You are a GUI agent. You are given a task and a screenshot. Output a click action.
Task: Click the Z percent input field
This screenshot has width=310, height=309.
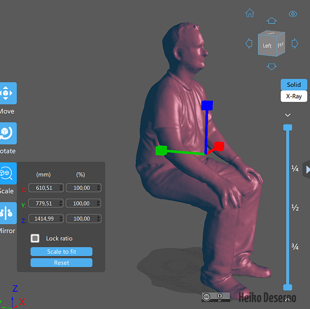pos(80,219)
